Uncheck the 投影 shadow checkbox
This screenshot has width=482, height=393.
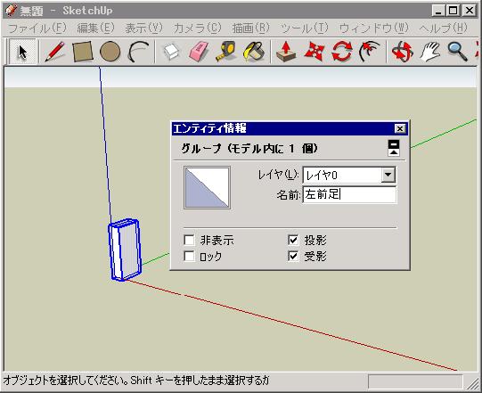(293, 240)
